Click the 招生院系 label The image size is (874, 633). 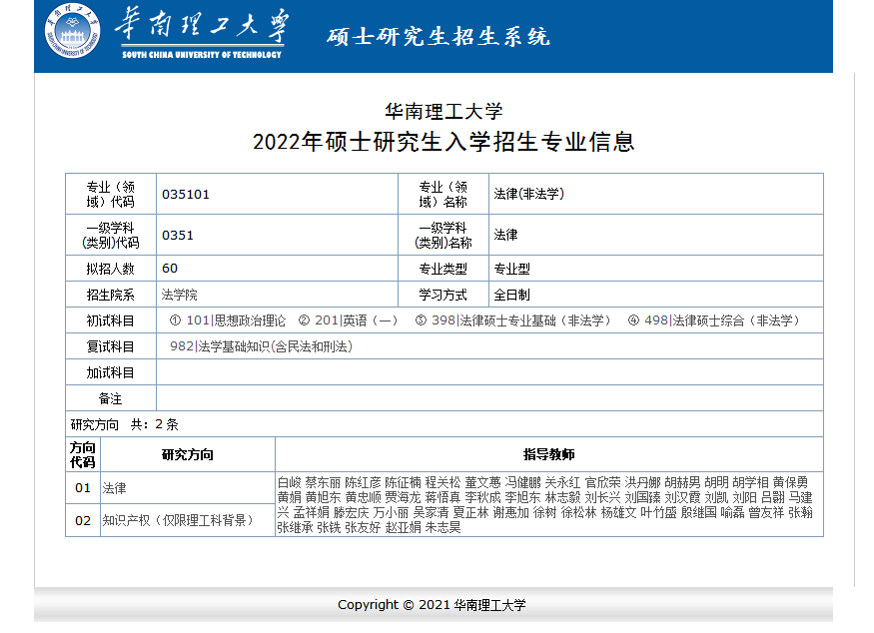tap(110, 295)
